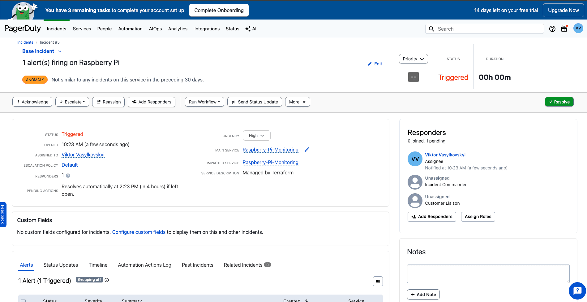This screenshot has height=302, width=587.
Task: Click Add Responders in the action toolbar
Action: (x=152, y=102)
